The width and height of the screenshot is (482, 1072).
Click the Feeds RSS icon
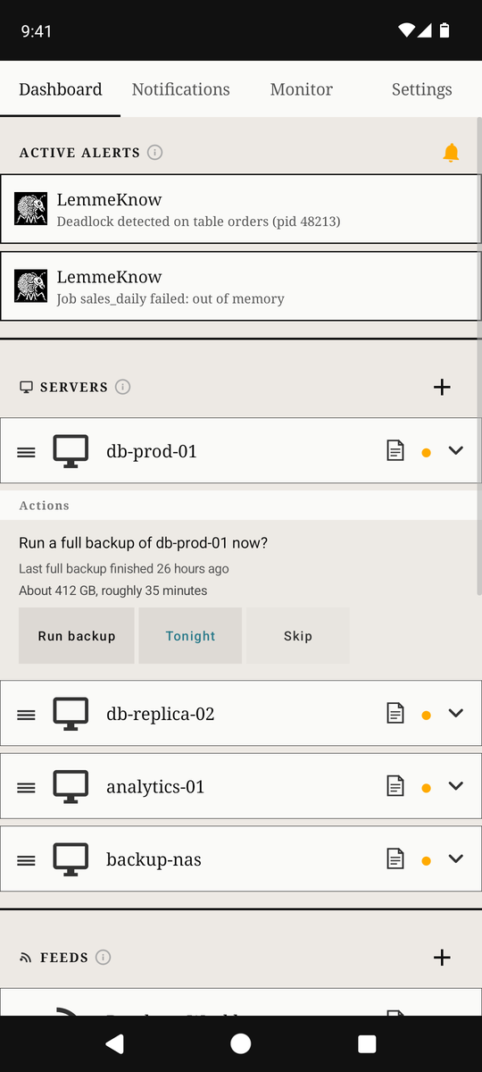coord(26,958)
